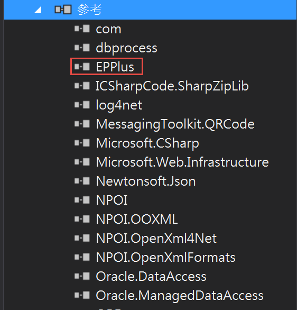The width and height of the screenshot is (297, 310).
Task: Click the EPPlus reference icon
Action: [x=82, y=67]
